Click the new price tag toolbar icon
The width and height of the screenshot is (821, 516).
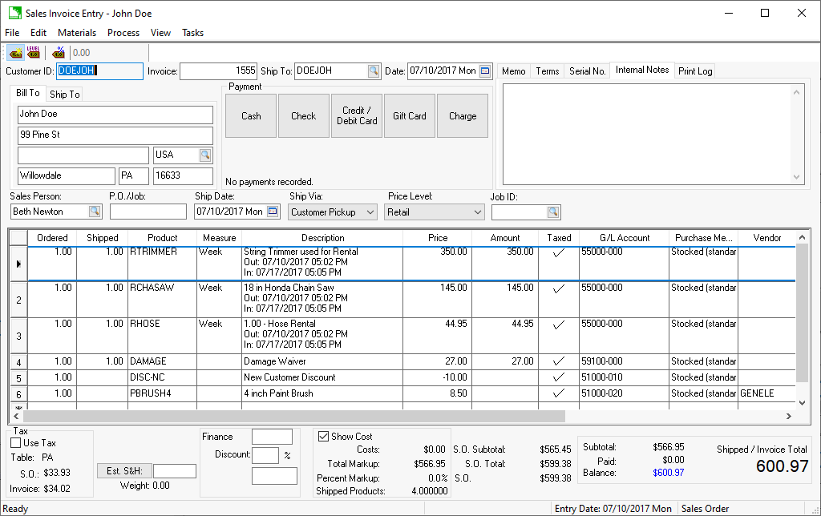[15, 53]
